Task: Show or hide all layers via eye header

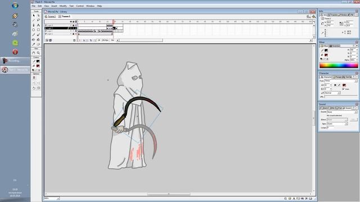Action: point(71,21)
